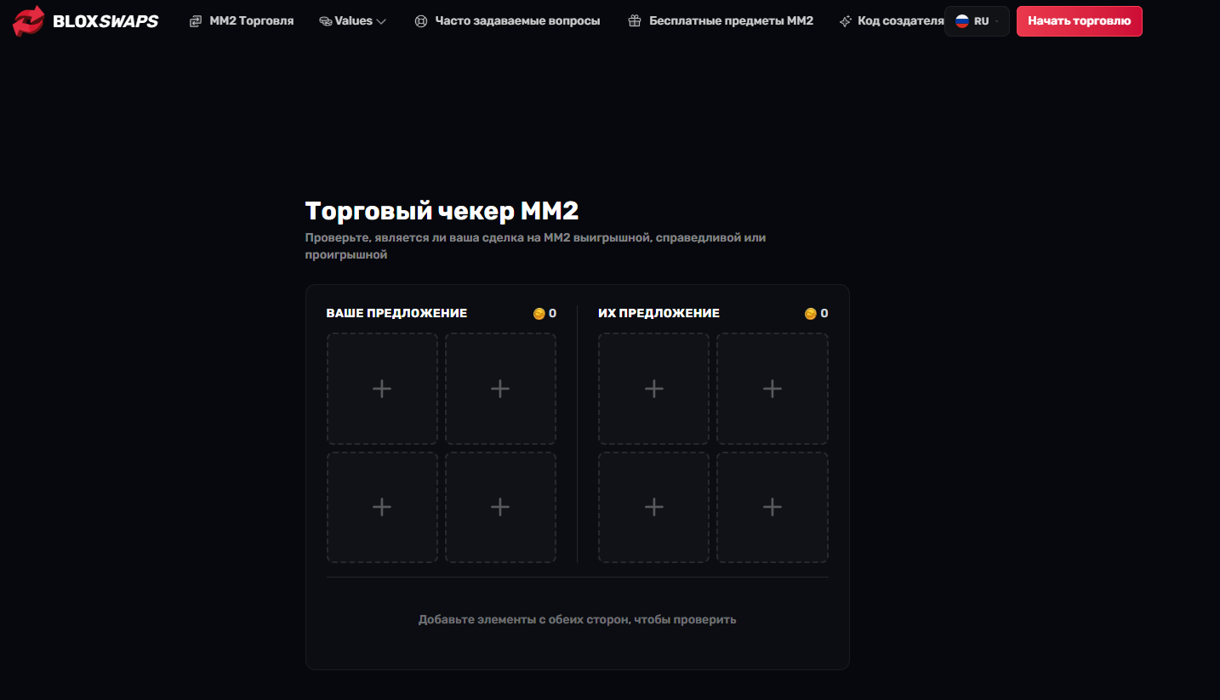Click the BloxSwaps red arrows logo

pyautogui.click(x=28, y=20)
